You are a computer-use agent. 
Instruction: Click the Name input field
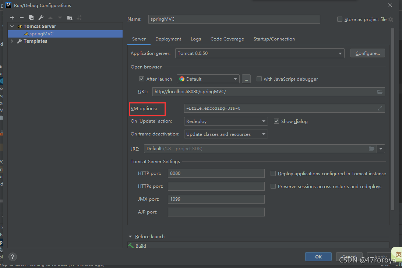click(x=234, y=19)
